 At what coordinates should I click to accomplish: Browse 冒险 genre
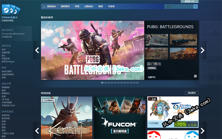point(4,127)
